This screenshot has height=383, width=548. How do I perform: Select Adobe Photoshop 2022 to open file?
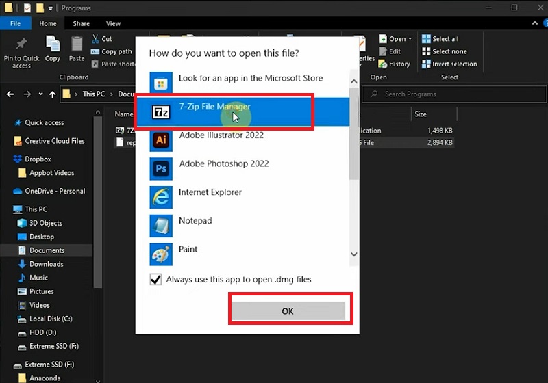point(242,169)
